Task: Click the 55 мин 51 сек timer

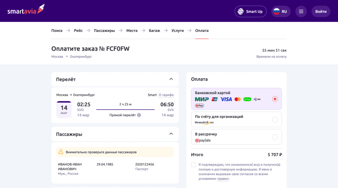Action: point(274,50)
